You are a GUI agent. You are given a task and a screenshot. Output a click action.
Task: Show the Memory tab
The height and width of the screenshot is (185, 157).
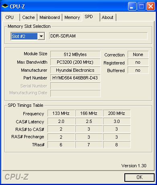pos(72,17)
